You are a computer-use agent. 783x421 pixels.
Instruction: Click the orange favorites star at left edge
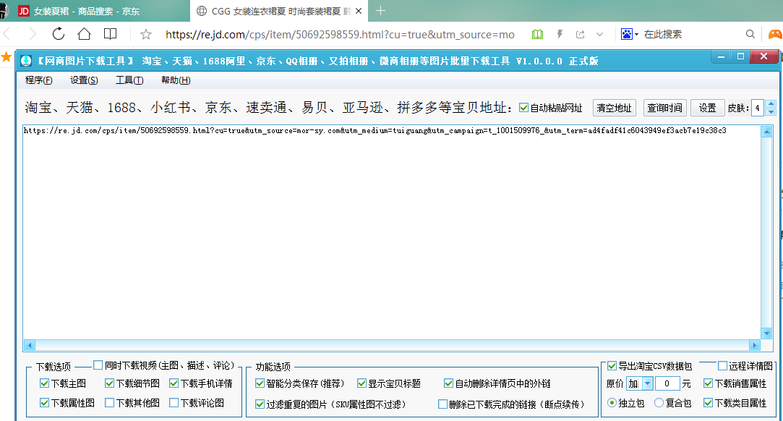click(6, 57)
